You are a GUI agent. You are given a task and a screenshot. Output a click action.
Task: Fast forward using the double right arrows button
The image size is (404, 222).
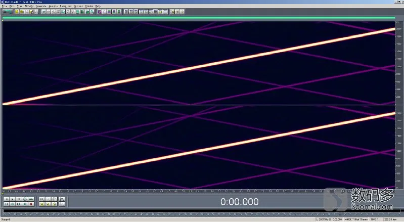pyautogui.click(x=19, y=204)
